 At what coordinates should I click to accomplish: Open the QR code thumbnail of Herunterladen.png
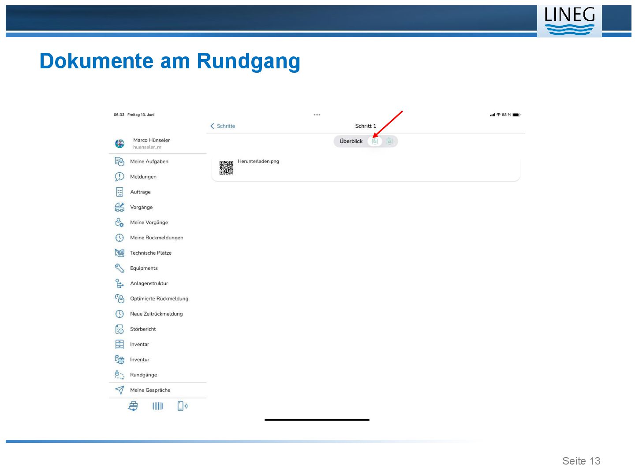tap(226, 167)
